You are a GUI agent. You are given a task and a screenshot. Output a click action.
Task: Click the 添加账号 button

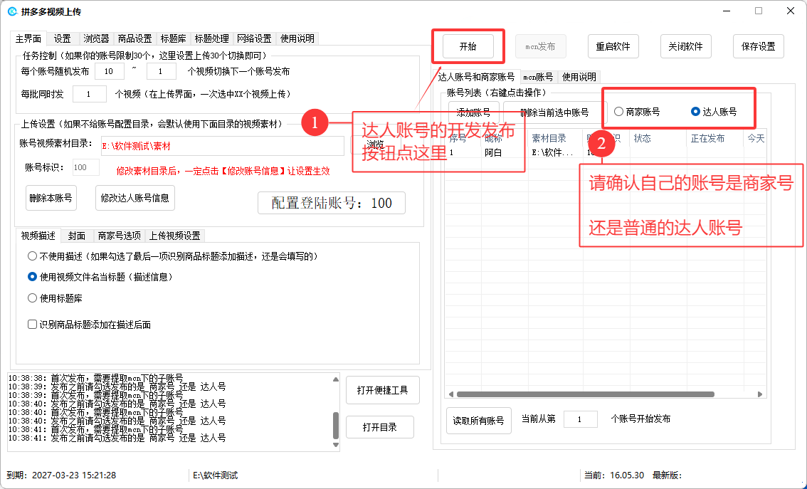coord(473,112)
